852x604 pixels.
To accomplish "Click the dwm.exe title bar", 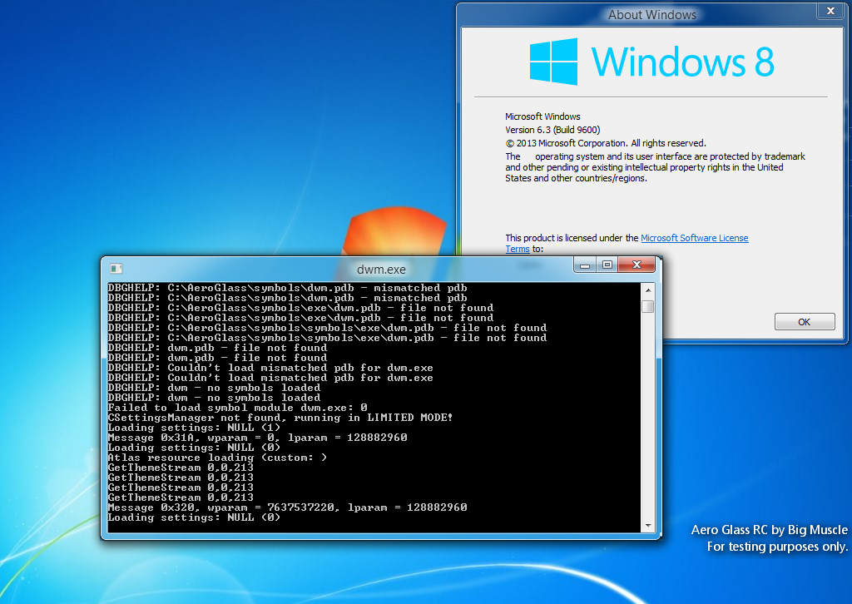I will click(383, 269).
